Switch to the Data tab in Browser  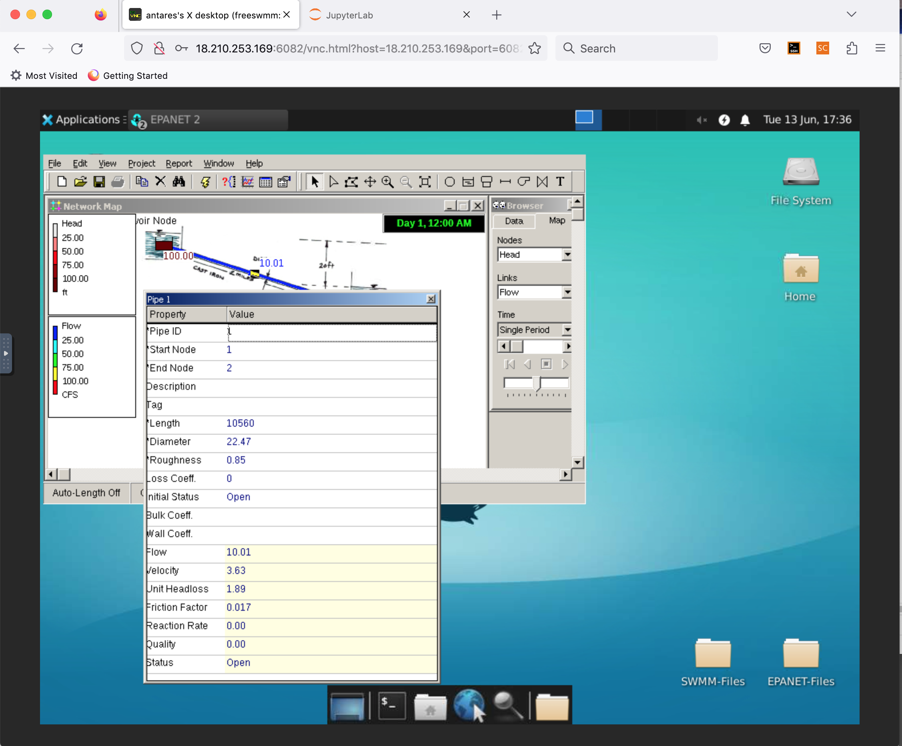514,221
